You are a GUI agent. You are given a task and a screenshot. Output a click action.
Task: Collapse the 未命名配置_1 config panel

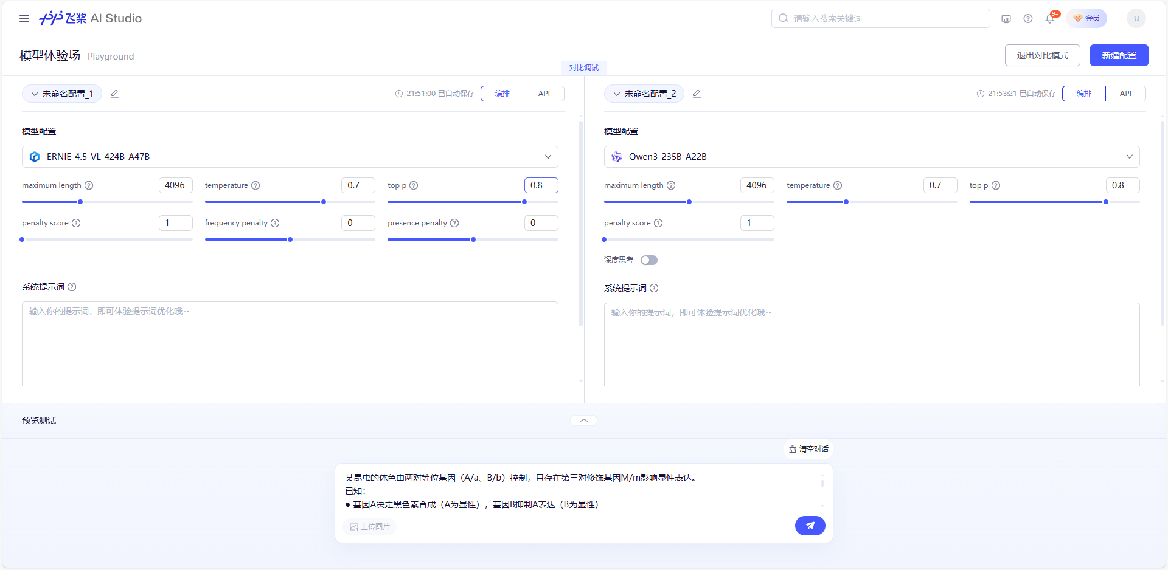(34, 94)
